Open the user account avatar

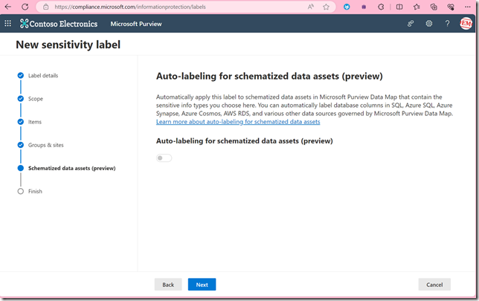coord(466,23)
